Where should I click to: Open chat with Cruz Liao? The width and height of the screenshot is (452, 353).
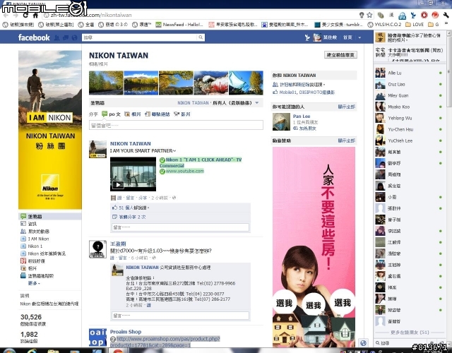(x=409, y=84)
